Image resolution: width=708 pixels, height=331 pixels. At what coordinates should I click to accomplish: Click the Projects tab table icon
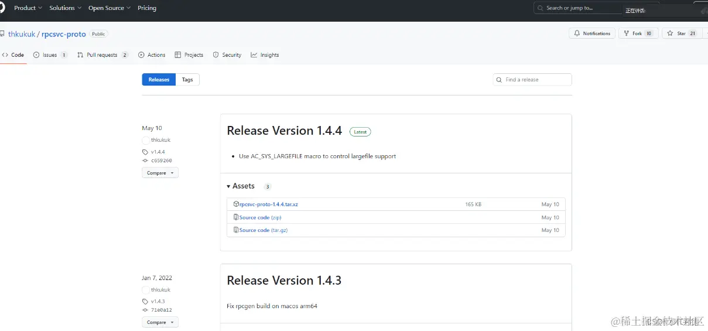pos(178,55)
